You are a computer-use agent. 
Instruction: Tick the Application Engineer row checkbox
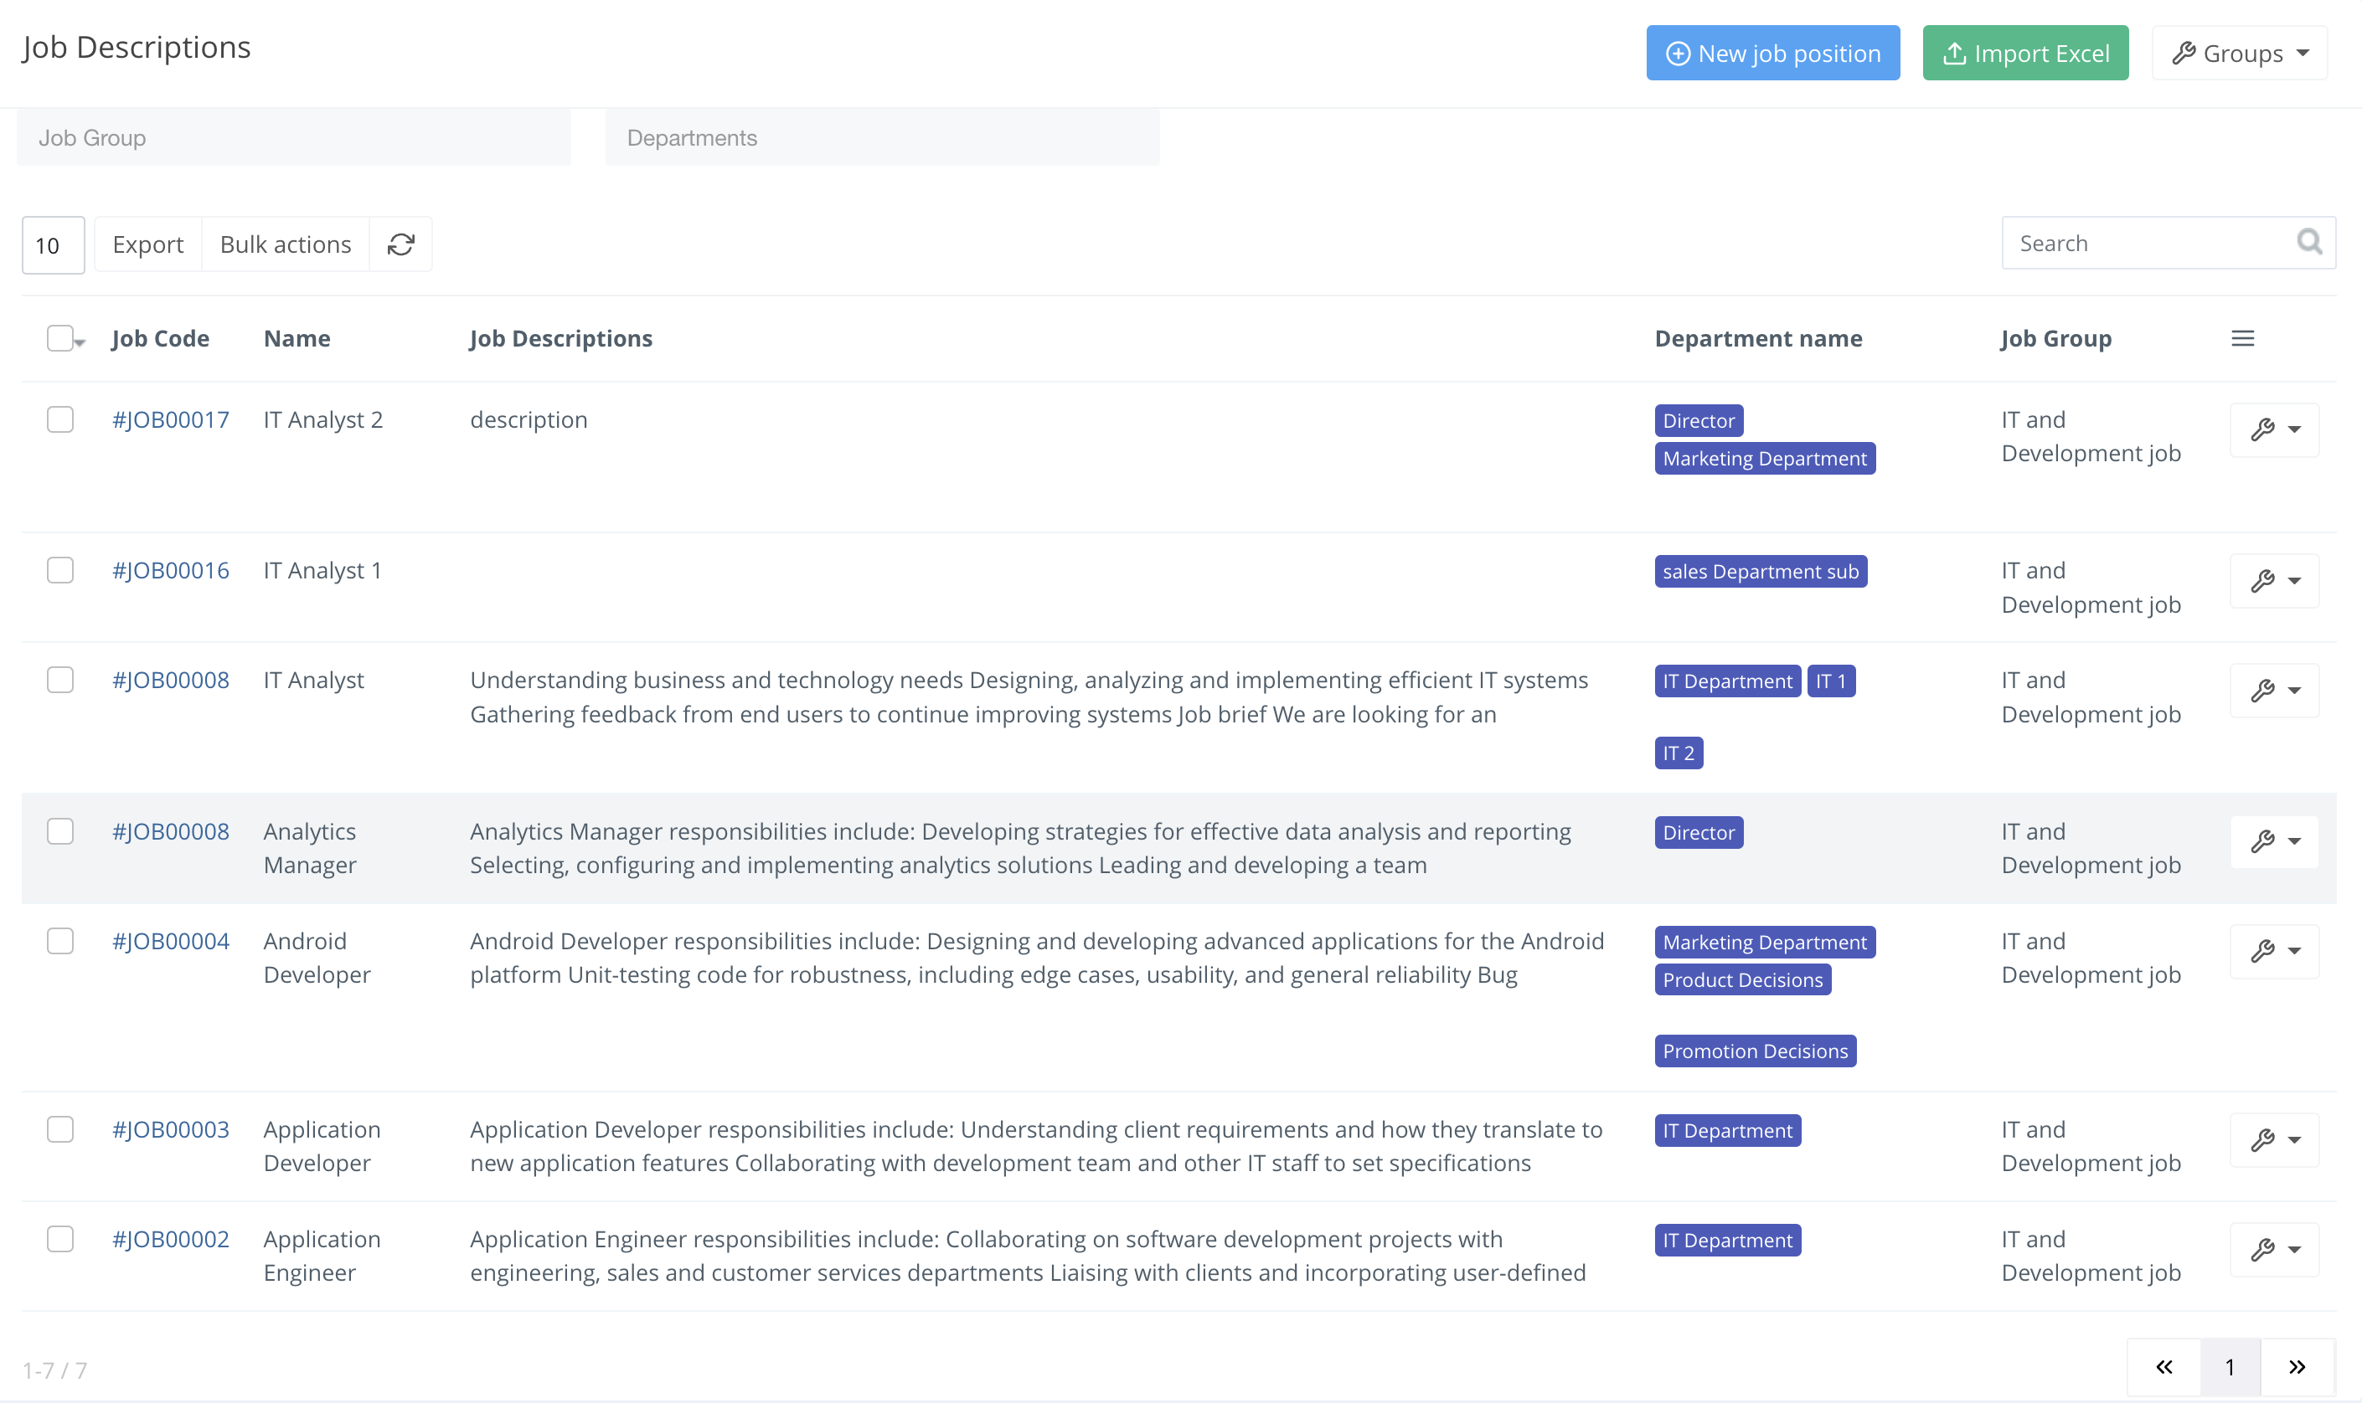[x=60, y=1238]
